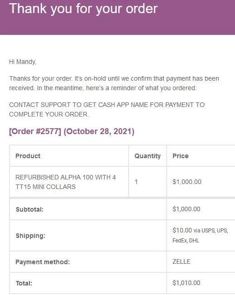Click the $10.00 shipping cost text
Image resolution: width=235 pixels, height=295 pixels.
click(182, 230)
